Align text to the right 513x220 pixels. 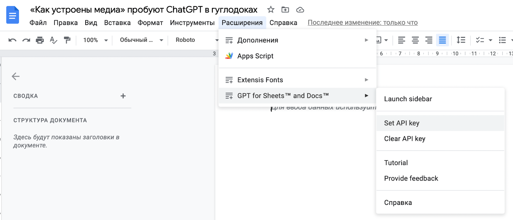[429, 40]
